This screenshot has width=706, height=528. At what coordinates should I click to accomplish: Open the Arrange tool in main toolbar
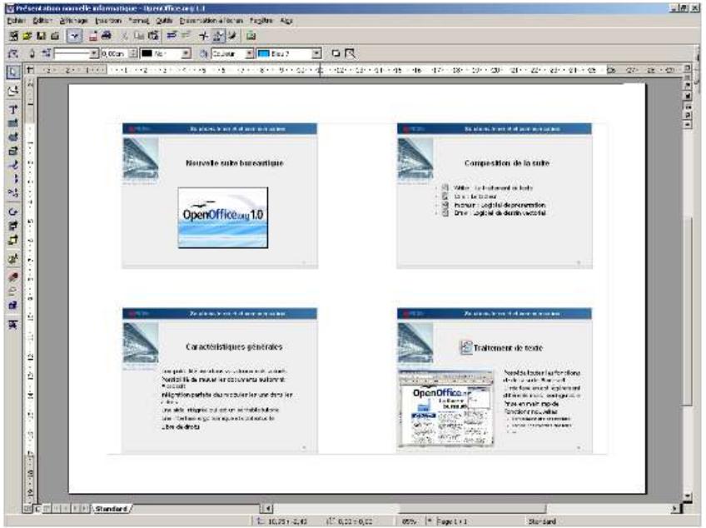pyautogui.click(x=13, y=240)
